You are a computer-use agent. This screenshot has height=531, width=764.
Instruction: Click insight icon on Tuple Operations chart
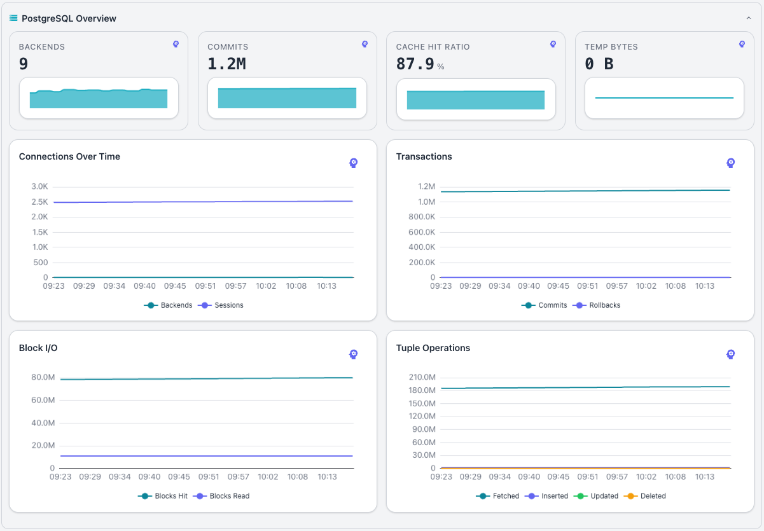click(731, 354)
